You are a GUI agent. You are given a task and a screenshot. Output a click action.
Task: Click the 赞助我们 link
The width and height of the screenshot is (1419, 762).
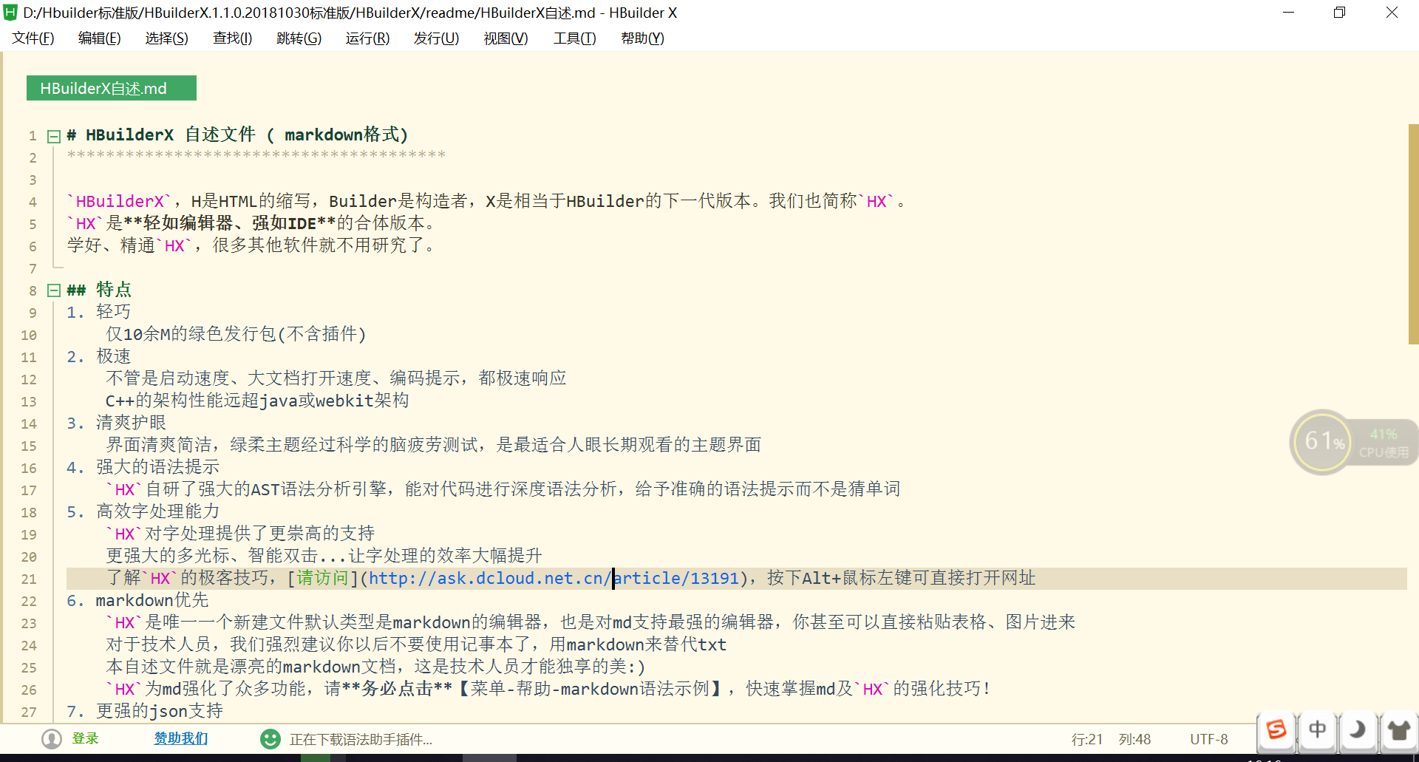[180, 738]
